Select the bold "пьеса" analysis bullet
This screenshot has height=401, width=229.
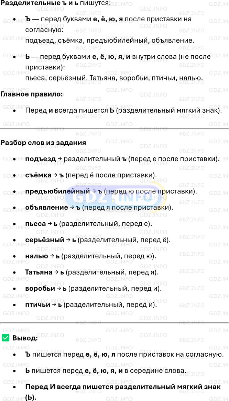pos(35,223)
